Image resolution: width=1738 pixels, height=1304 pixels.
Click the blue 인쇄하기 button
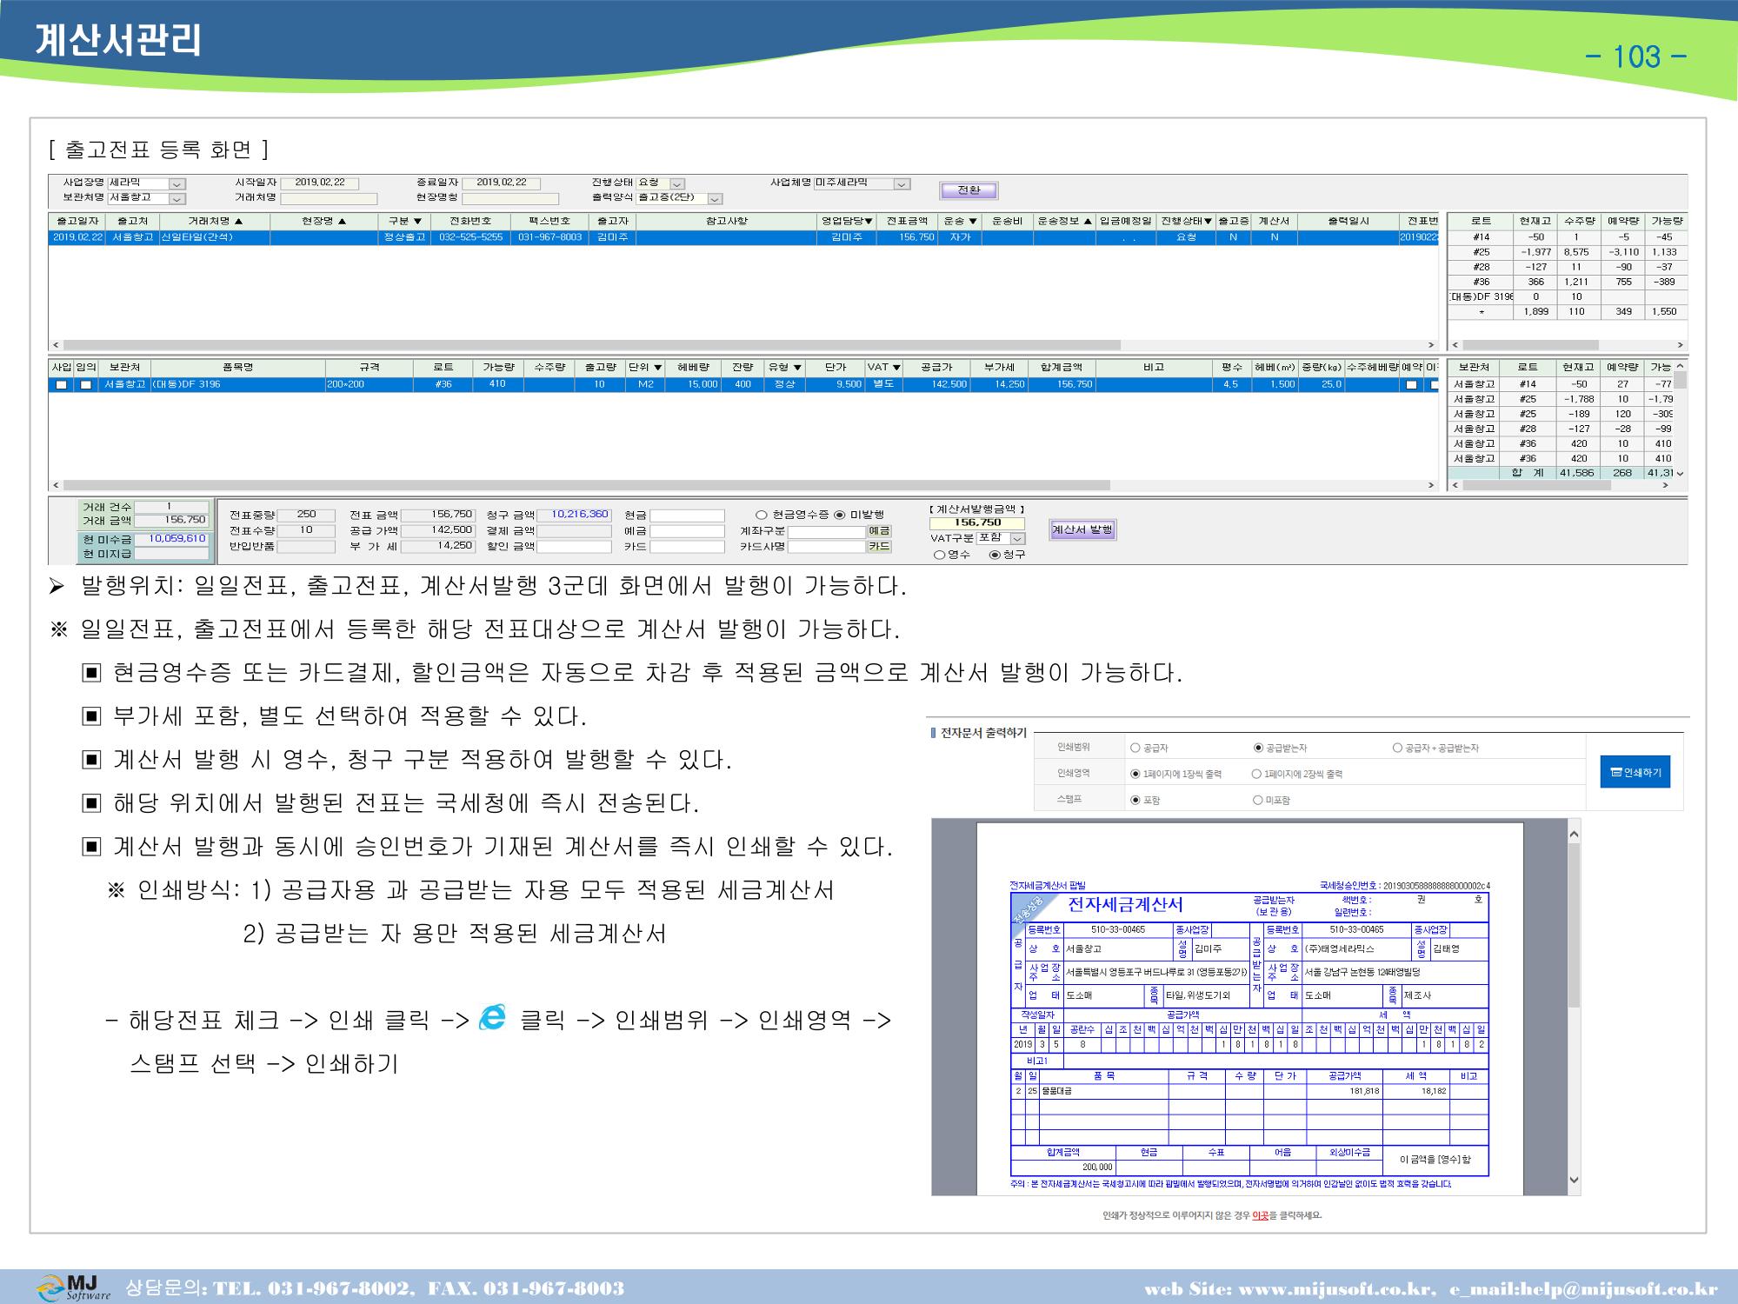(x=1635, y=772)
